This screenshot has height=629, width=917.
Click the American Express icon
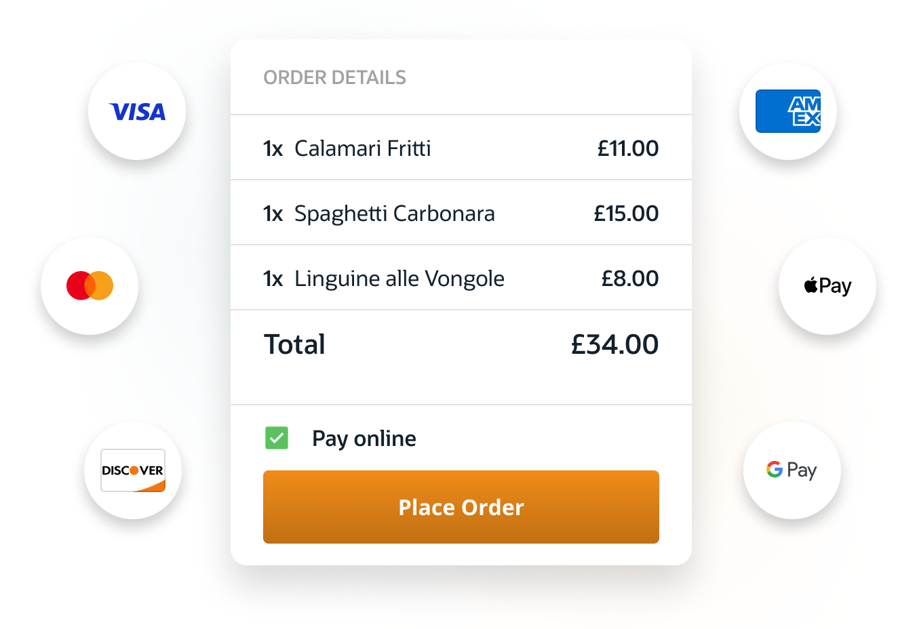click(788, 111)
